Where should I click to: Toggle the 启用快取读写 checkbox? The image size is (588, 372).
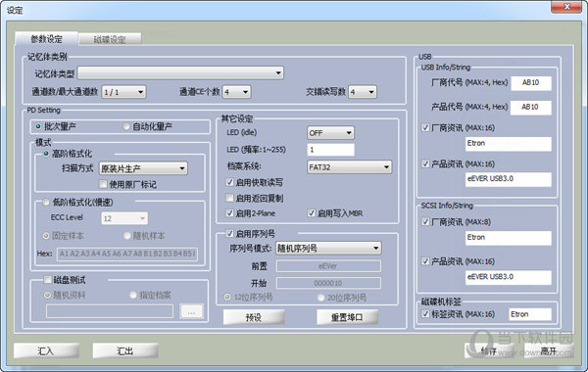(229, 182)
